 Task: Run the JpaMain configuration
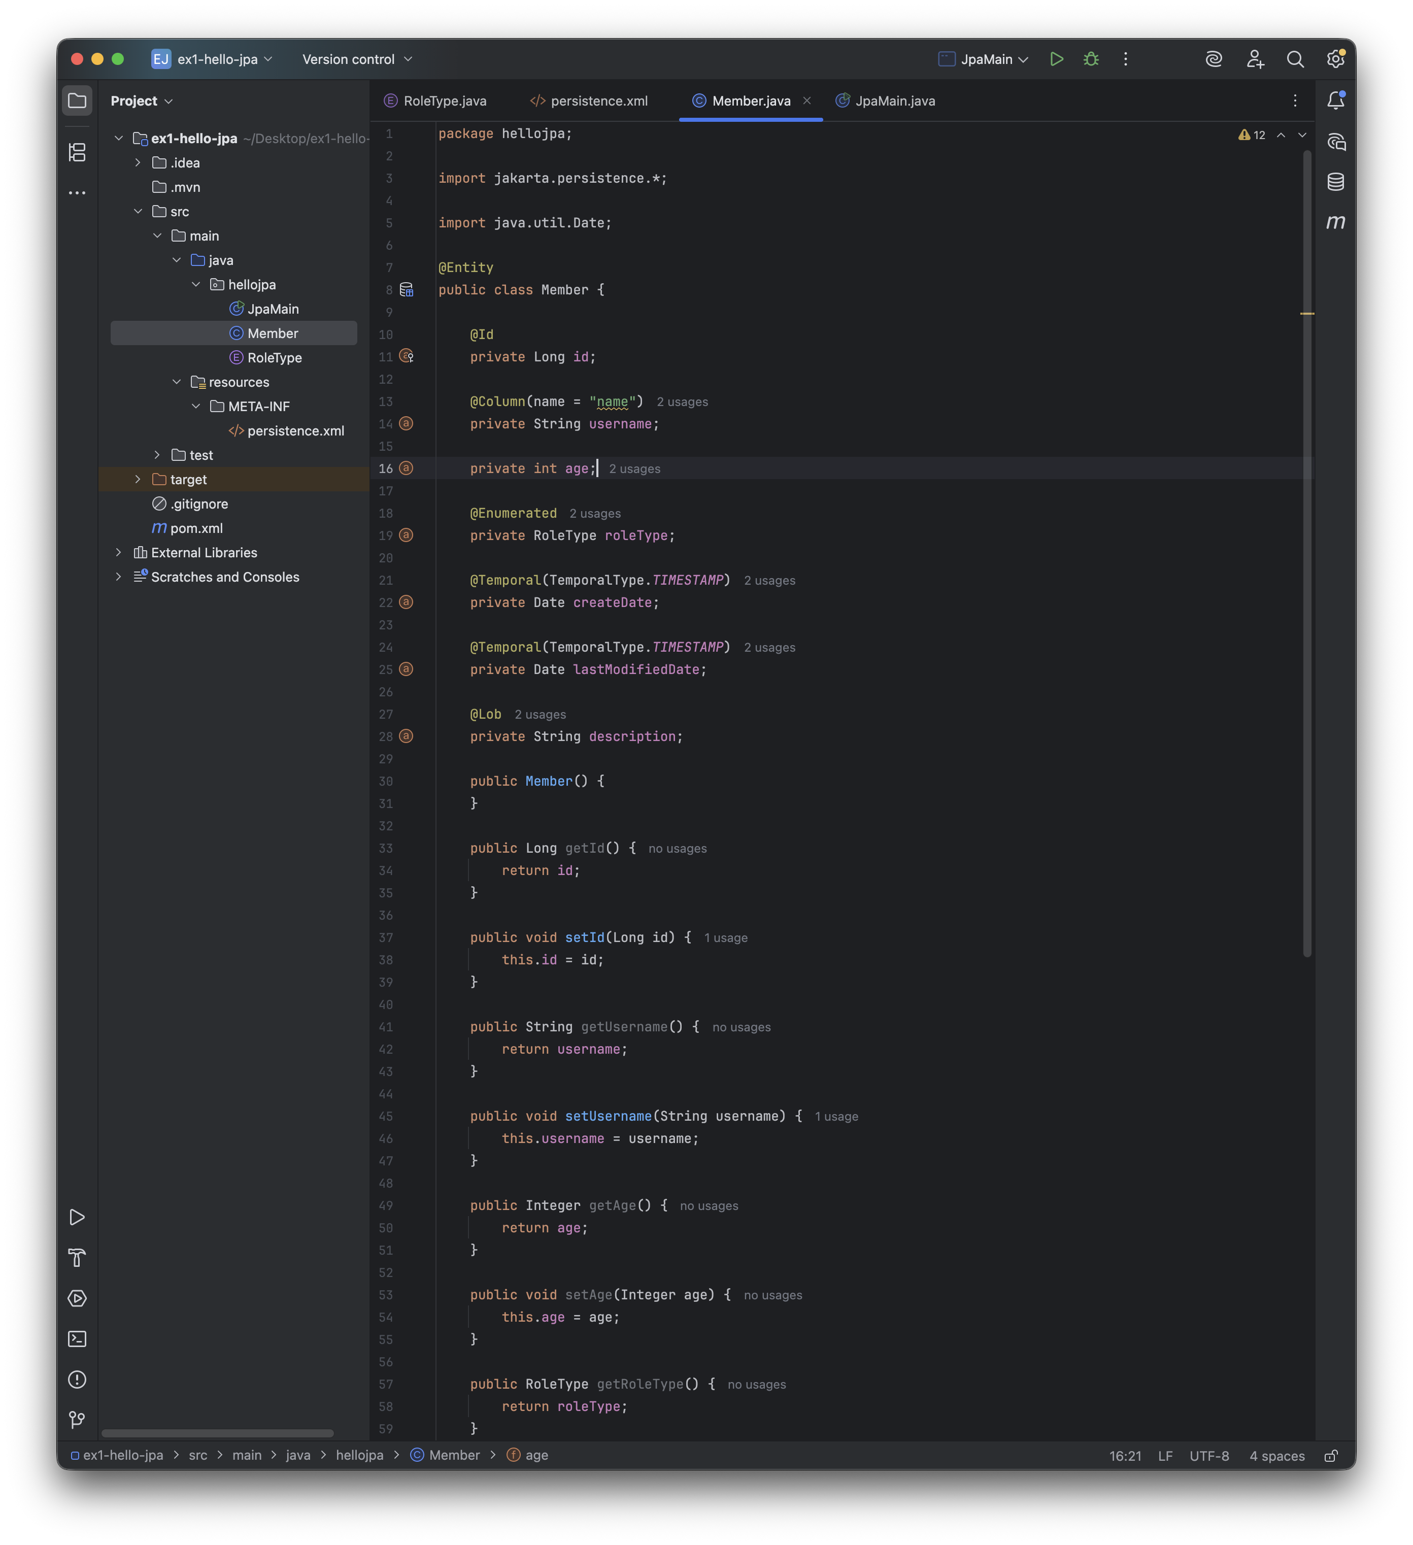[x=1057, y=59]
